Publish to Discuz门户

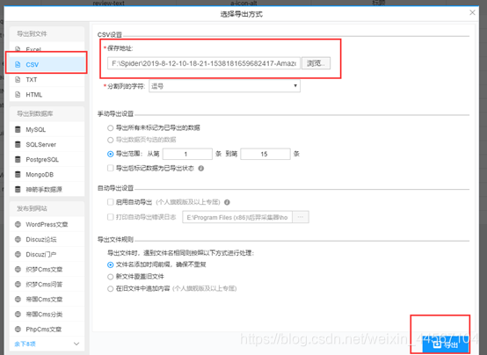[x=47, y=254]
